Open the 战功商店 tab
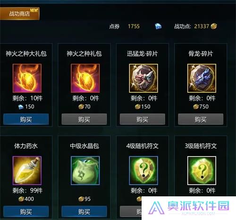The height and width of the screenshot is (220, 236). pos(19,14)
